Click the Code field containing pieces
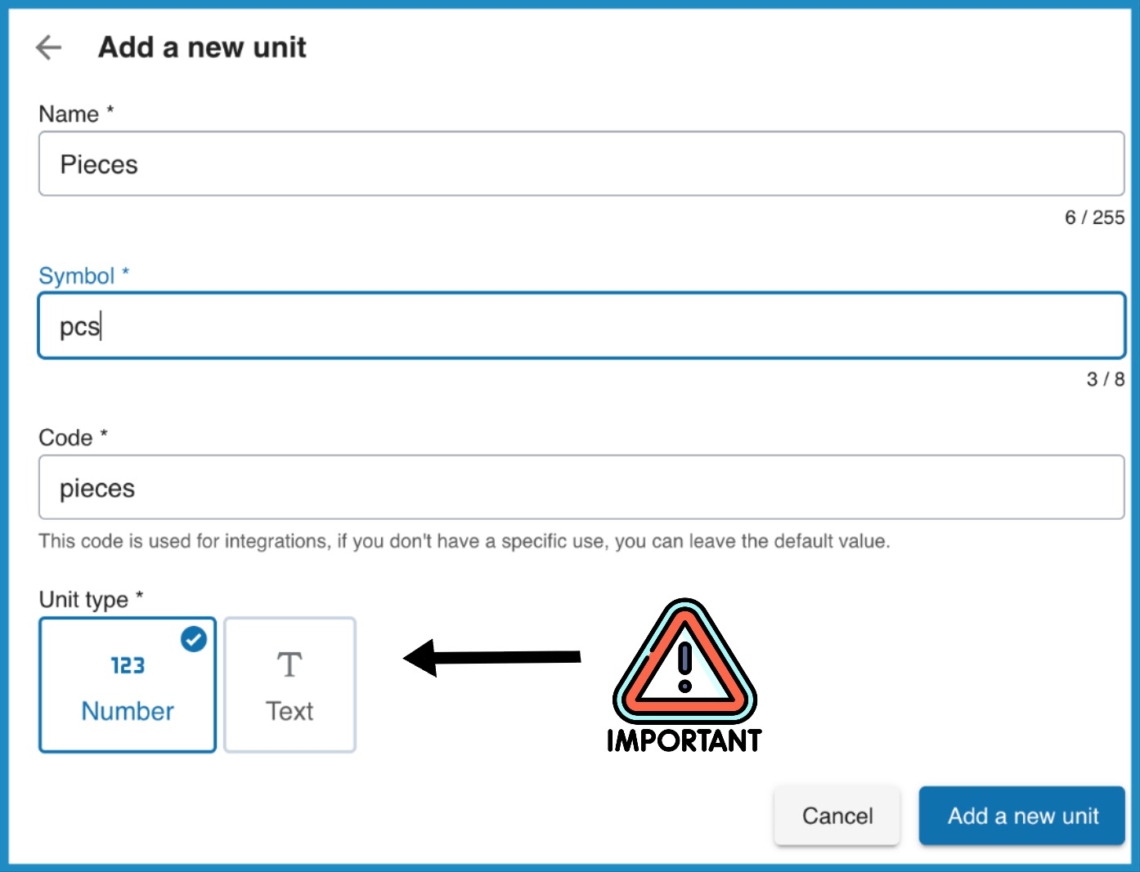 click(x=581, y=487)
